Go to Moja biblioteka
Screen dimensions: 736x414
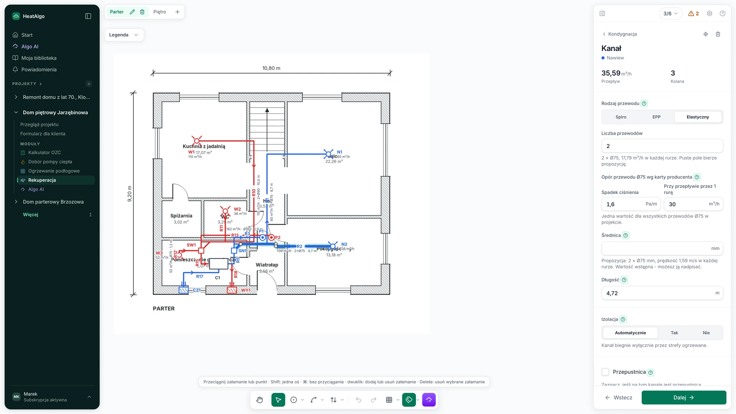(39, 58)
